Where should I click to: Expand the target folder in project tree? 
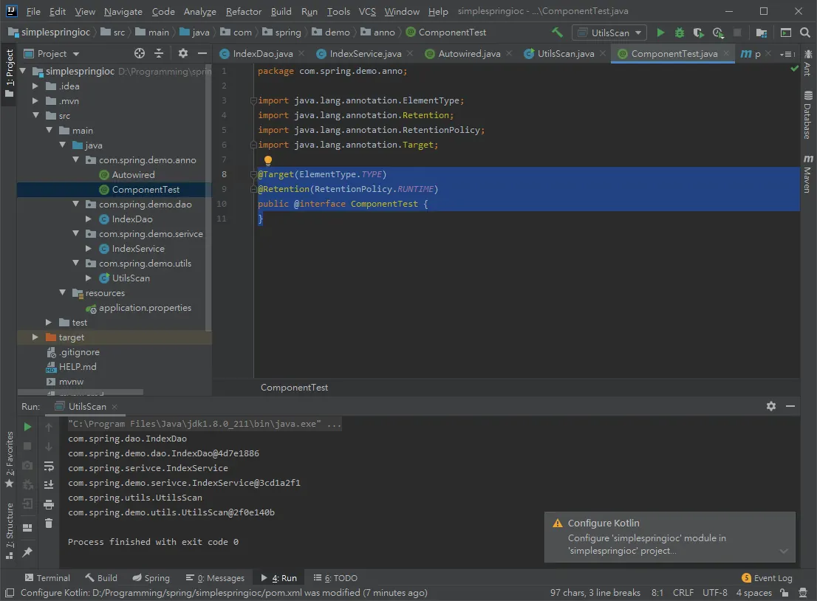click(35, 337)
